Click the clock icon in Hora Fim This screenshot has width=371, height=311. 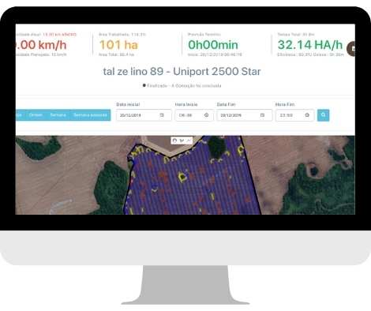tap(307, 115)
